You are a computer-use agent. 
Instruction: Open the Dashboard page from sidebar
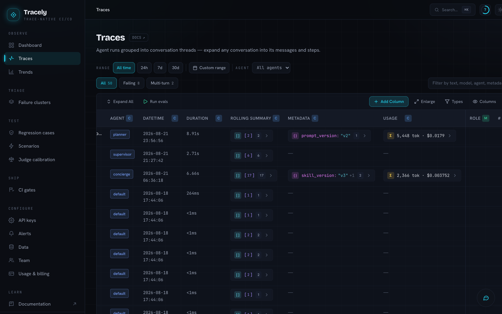42,45
